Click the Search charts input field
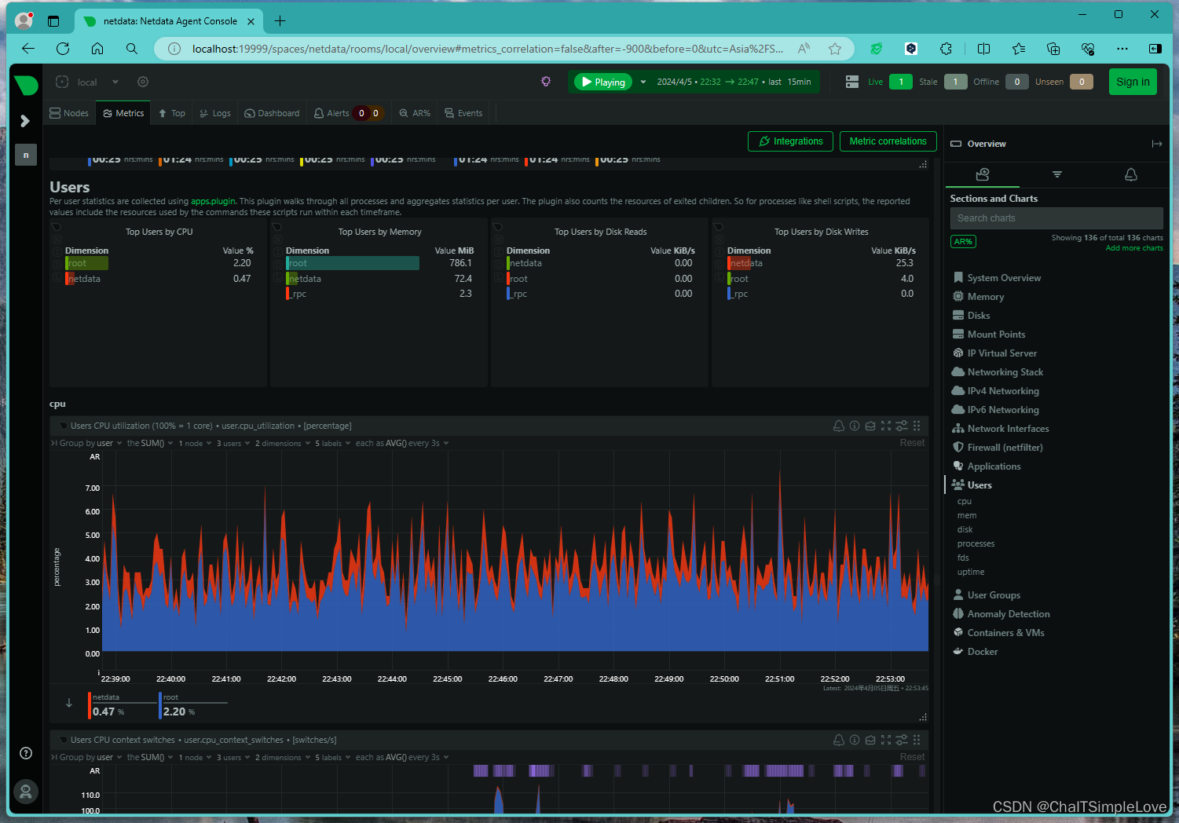Image resolution: width=1179 pixels, height=823 pixels. (1056, 218)
